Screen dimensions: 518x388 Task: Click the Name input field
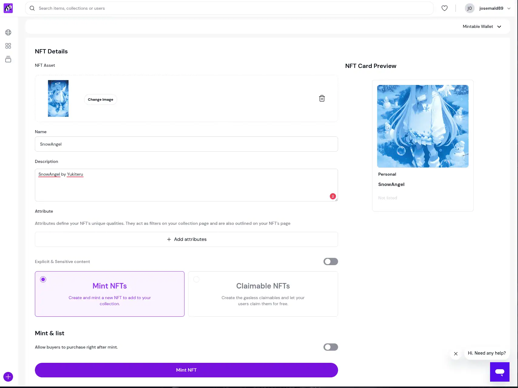186,144
